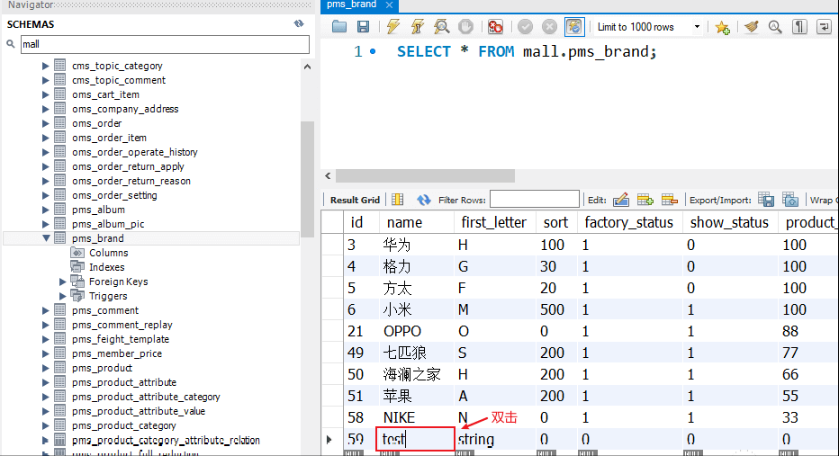The image size is (839, 456).
Task: Select the oms_order_setting table
Action: 114,196
